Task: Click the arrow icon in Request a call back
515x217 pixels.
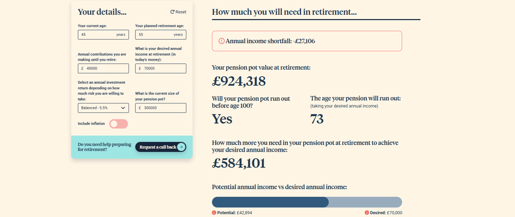Action: (x=181, y=147)
